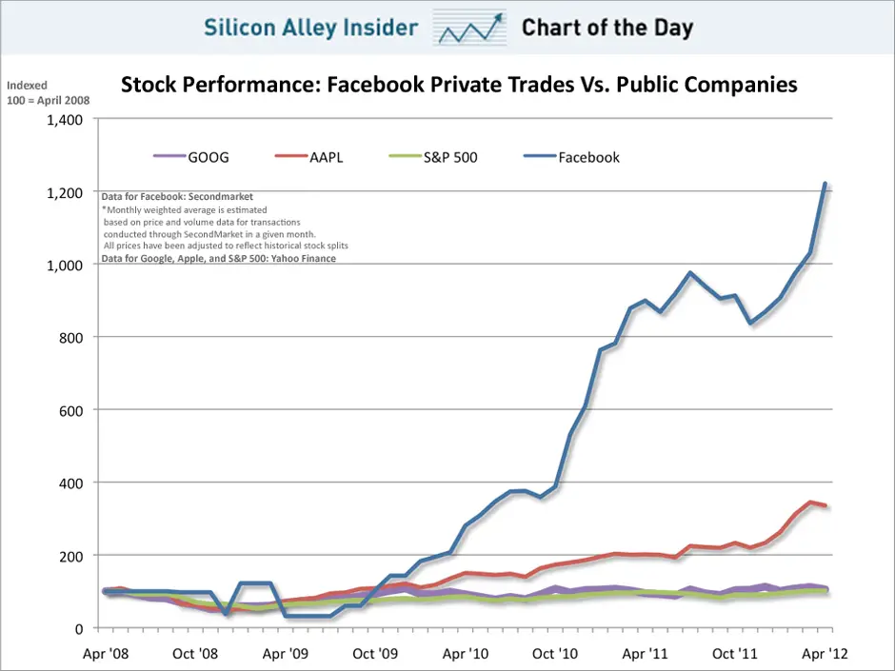Click the Oct '09 x-axis label
895x671 pixels.
(x=375, y=653)
